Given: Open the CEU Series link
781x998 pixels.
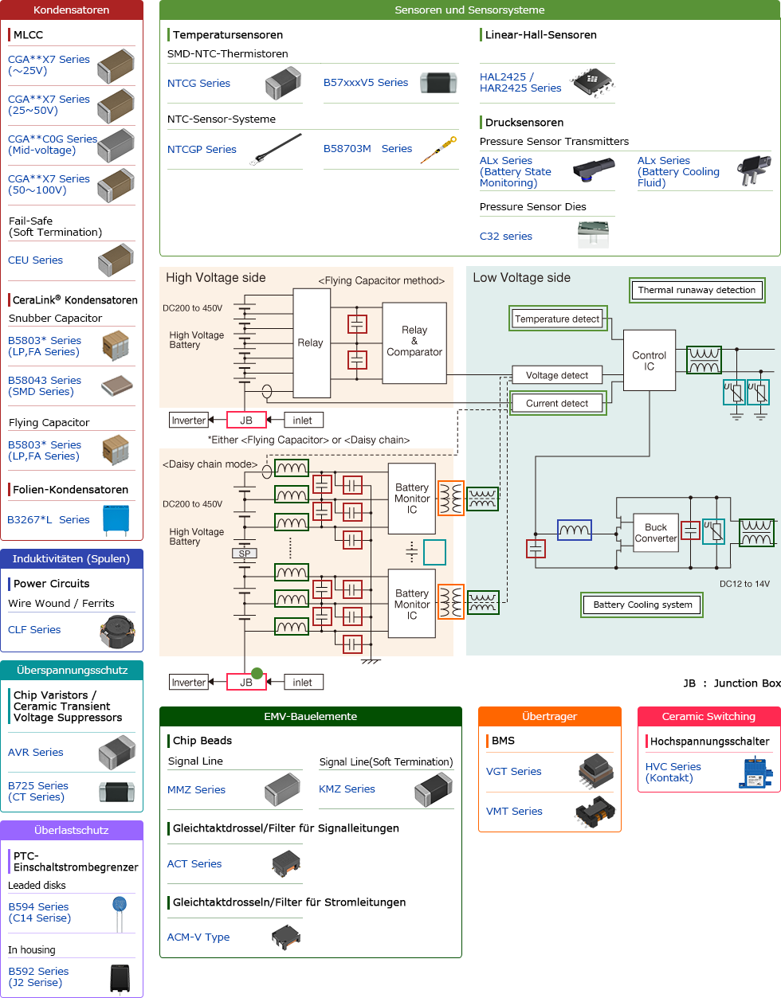Looking at the screenshot, I should [x=35, y=260].
